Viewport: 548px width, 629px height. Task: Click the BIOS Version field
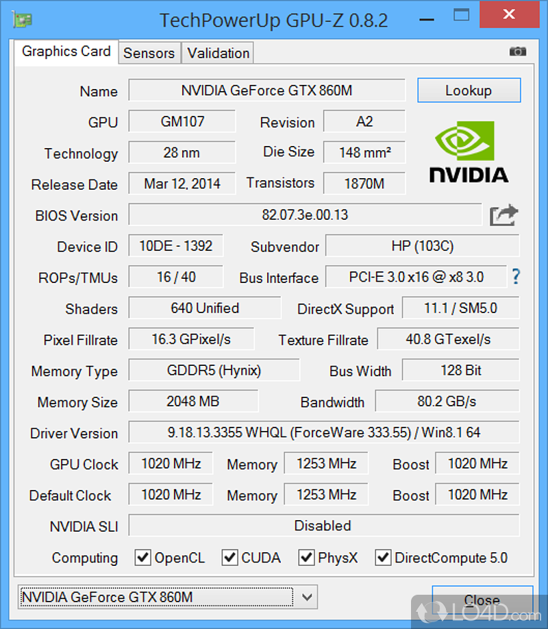305,215
